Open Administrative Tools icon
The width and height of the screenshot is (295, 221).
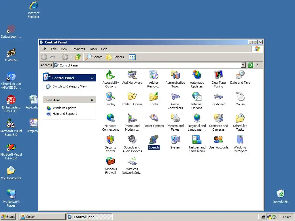coord(175,75)
